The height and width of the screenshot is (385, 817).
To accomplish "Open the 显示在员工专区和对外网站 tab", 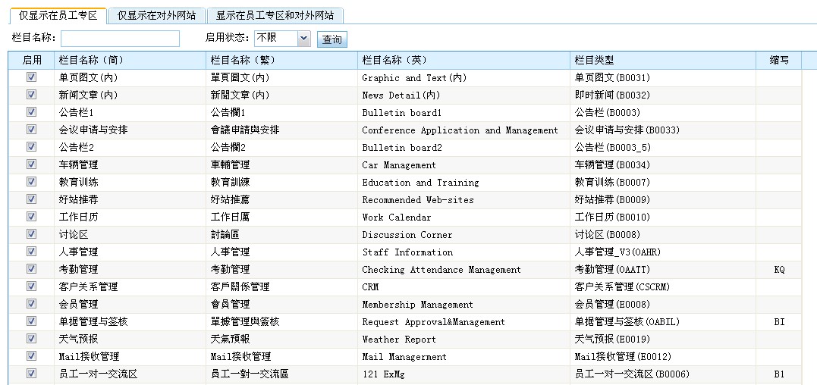I will coord(275,15).
